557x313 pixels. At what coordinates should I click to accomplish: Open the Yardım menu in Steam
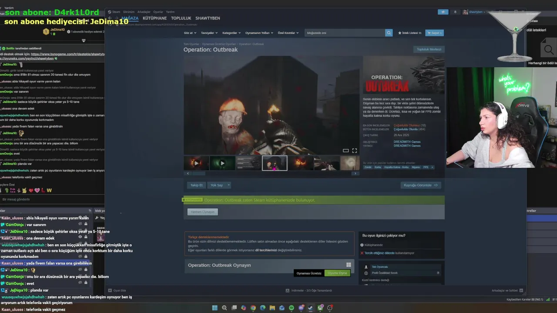click(170, 12)
